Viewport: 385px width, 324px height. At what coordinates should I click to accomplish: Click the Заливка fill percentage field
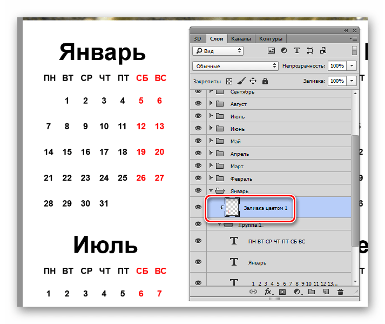[336, 81]
